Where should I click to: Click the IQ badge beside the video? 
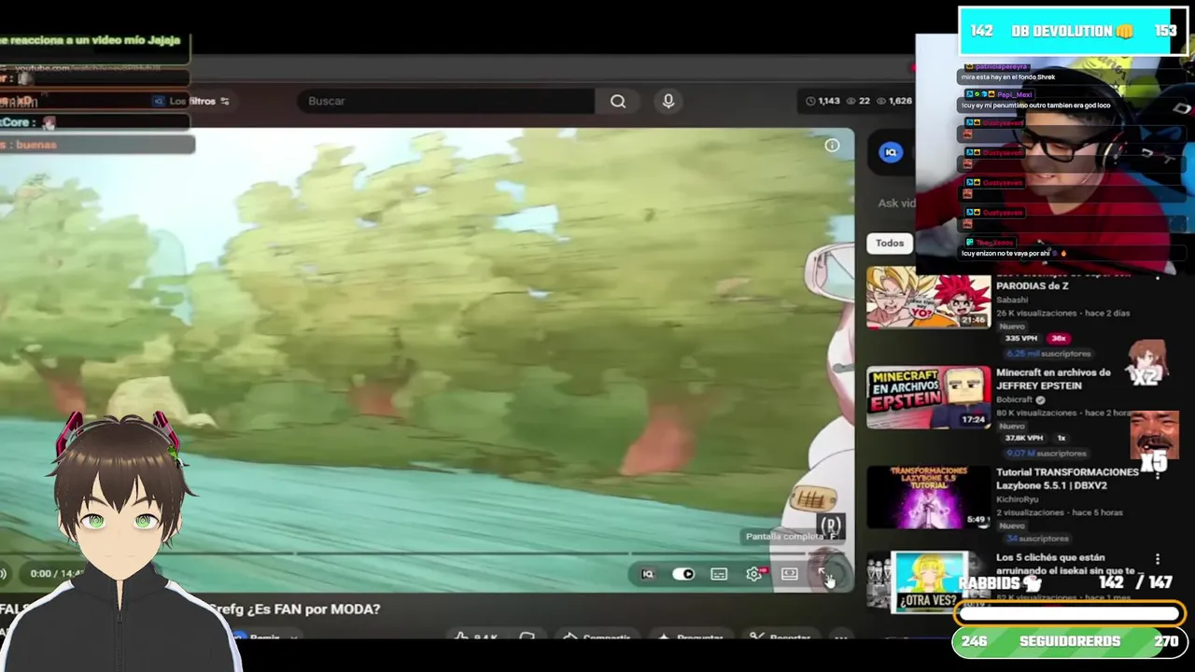pos(891,153)
